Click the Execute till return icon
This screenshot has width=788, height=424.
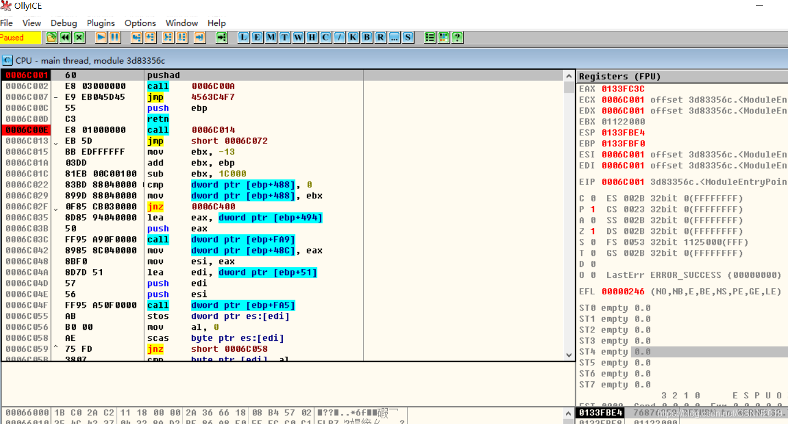click(200, 37)
